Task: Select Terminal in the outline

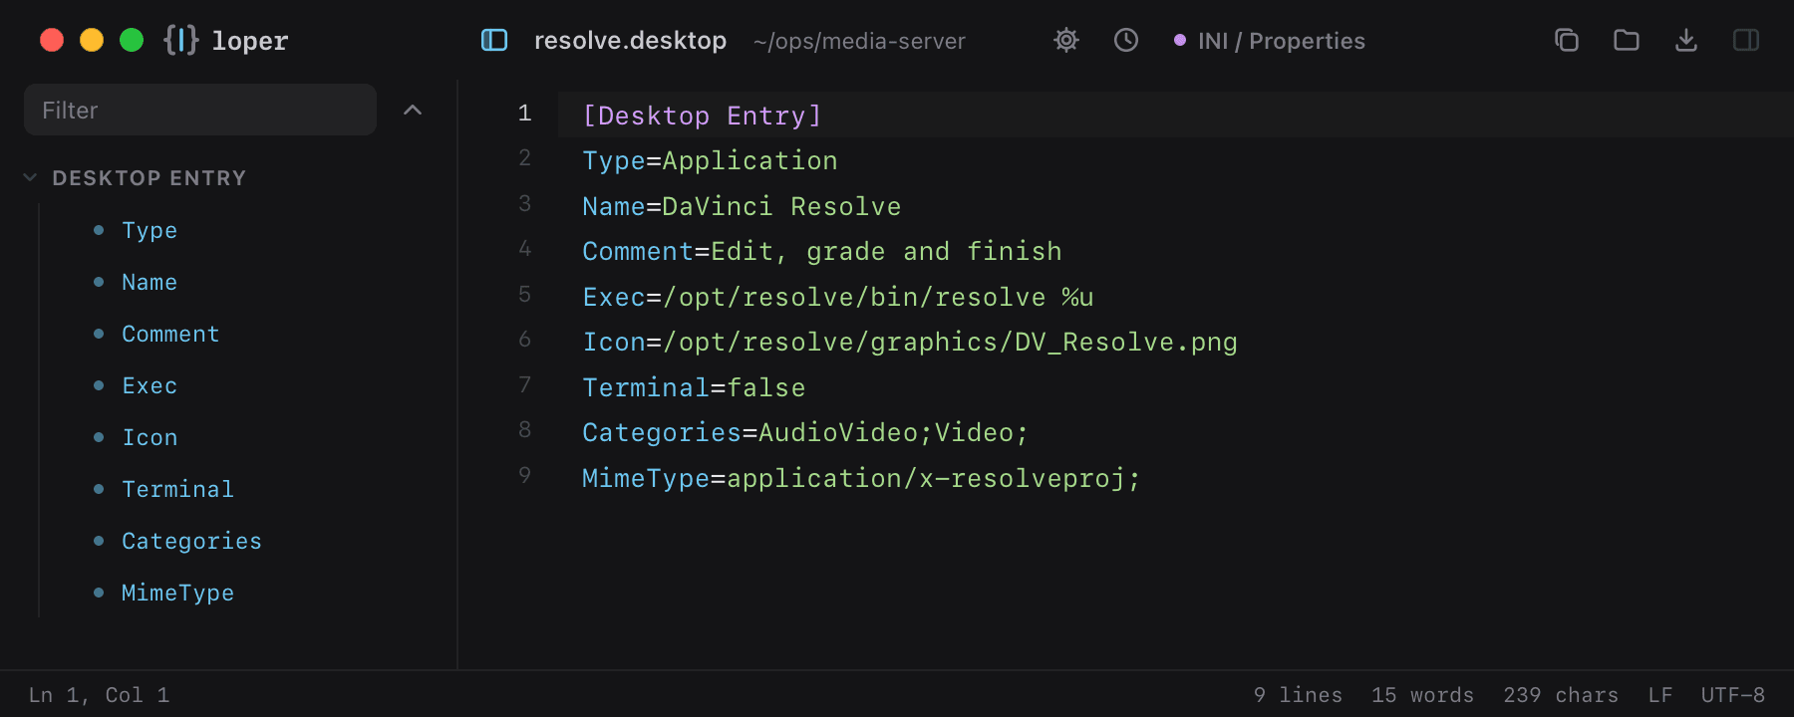Action: point(177,489)
